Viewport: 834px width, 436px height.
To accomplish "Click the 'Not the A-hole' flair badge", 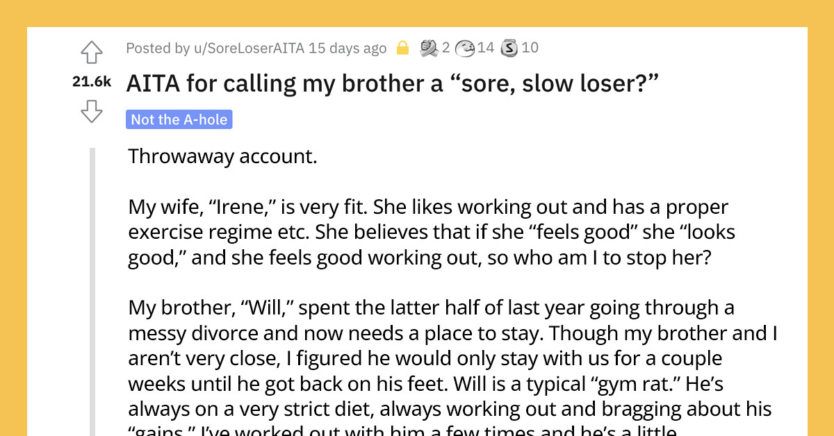I will (179, 119).
